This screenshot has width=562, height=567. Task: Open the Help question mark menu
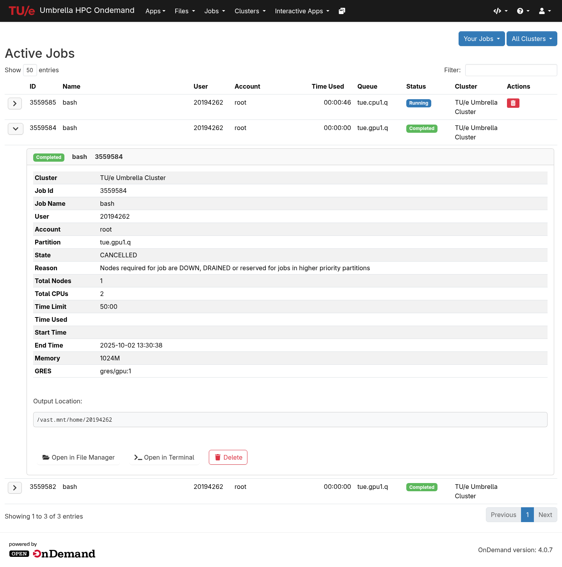coord(523,11)
